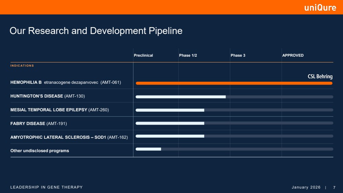The width and height of the screenshot is (343, 193).
Task: Click the 'Leadership in Gene Therapy' footer text
Action: coord(46,187)
